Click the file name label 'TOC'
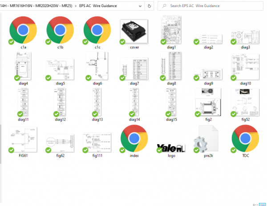 [245, 156]
